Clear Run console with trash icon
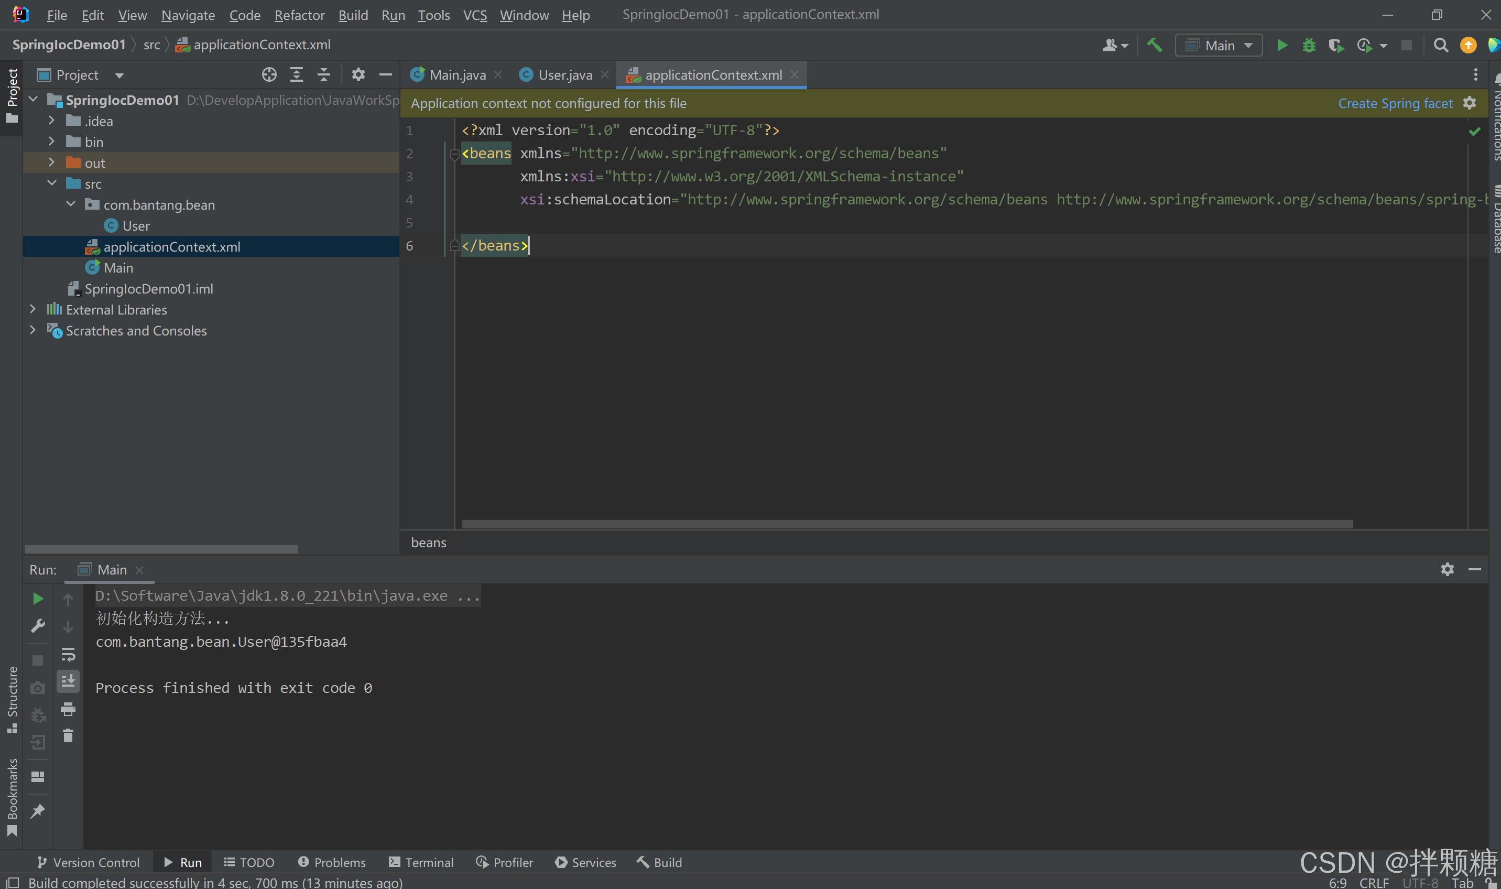Screen dimensions: 1501x889 68,735
